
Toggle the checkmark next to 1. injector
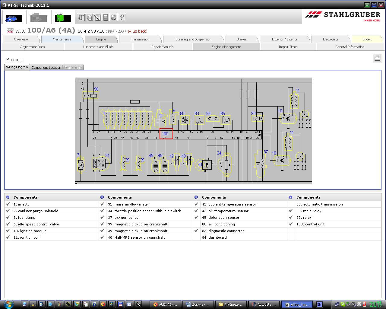click(x=8, y=204)
